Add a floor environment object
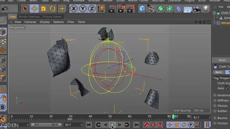The height and width of the screenshot is (129, 230). pyautogui.click(x=188, y=9)
